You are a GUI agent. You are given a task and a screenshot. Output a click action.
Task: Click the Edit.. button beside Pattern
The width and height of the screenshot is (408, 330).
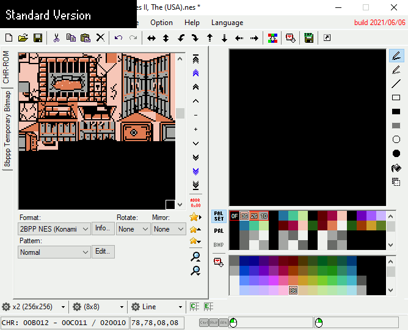103,251
